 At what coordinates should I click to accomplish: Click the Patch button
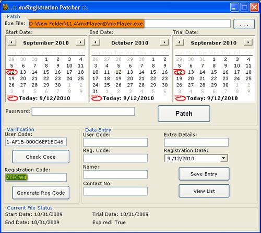tap(184, 114)
